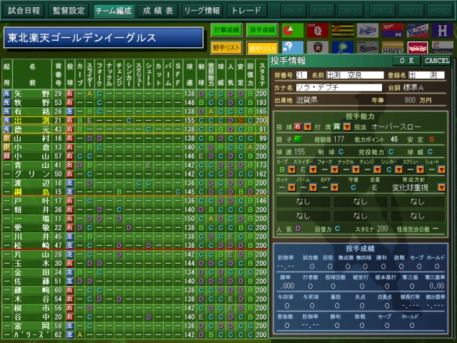Open the SFF grade dropdown
The image size is (457, 343).
click(x=334, y=187)
